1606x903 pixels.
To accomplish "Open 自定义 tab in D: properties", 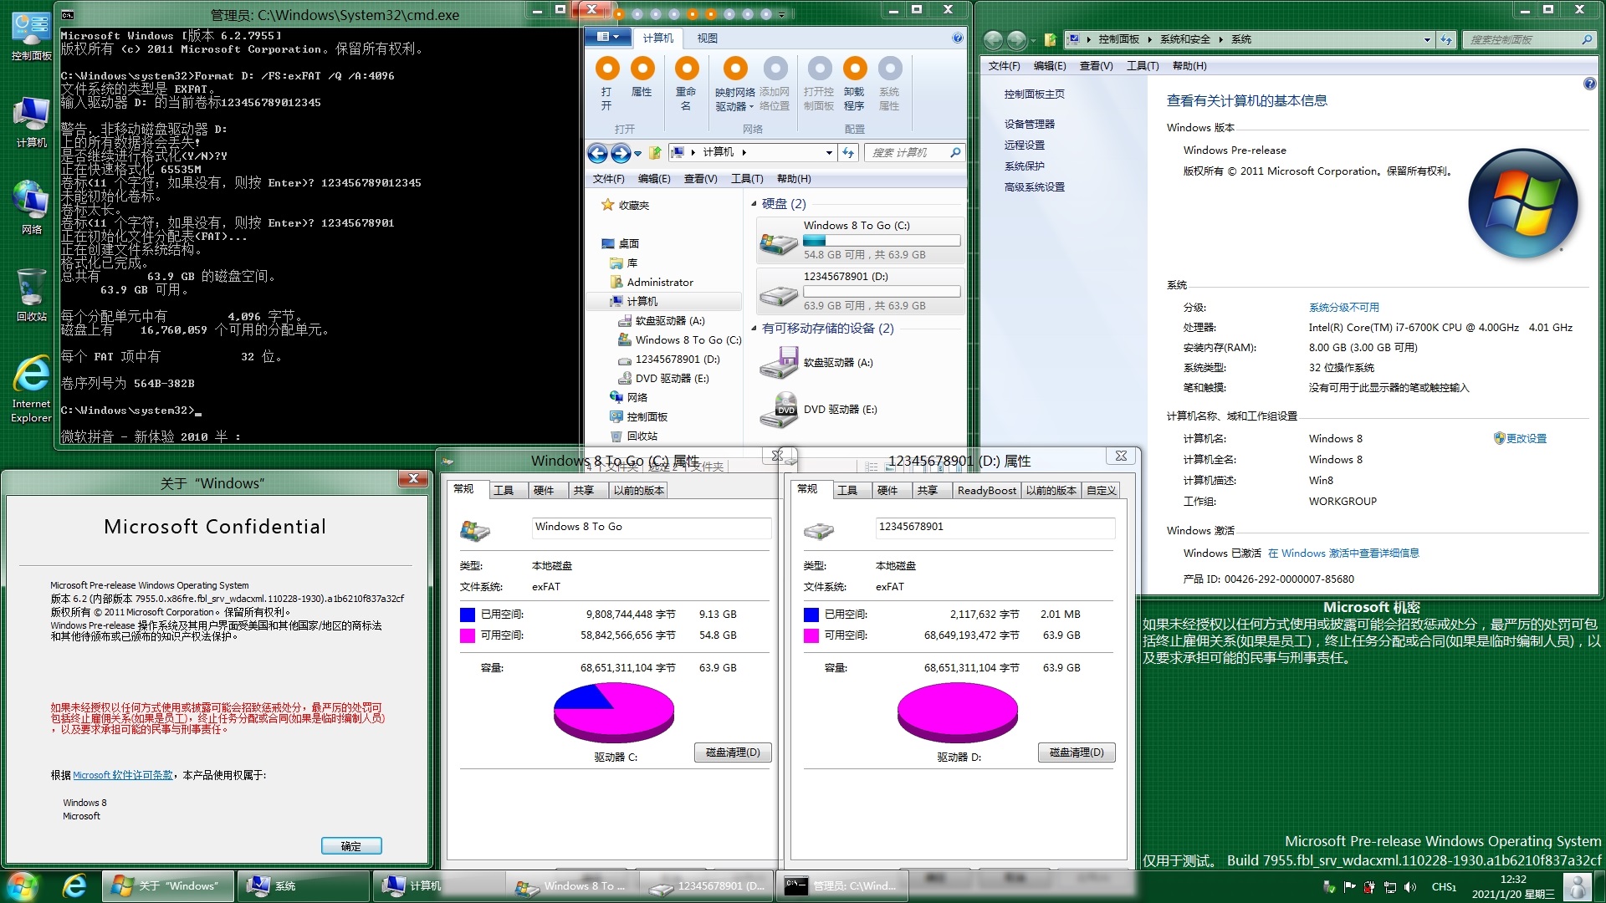I will tap(1101, 490).
